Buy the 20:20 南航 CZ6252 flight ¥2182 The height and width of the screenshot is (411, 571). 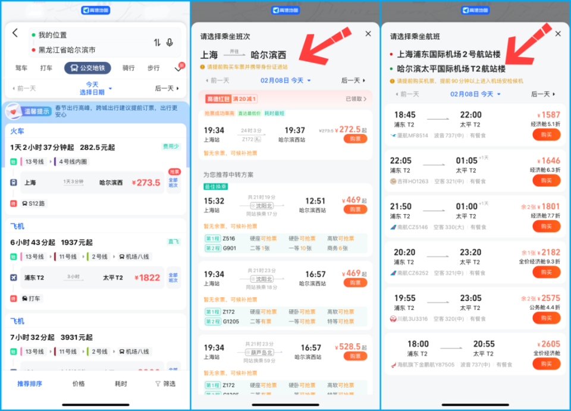pyautogui.click(x=546, y=272)
